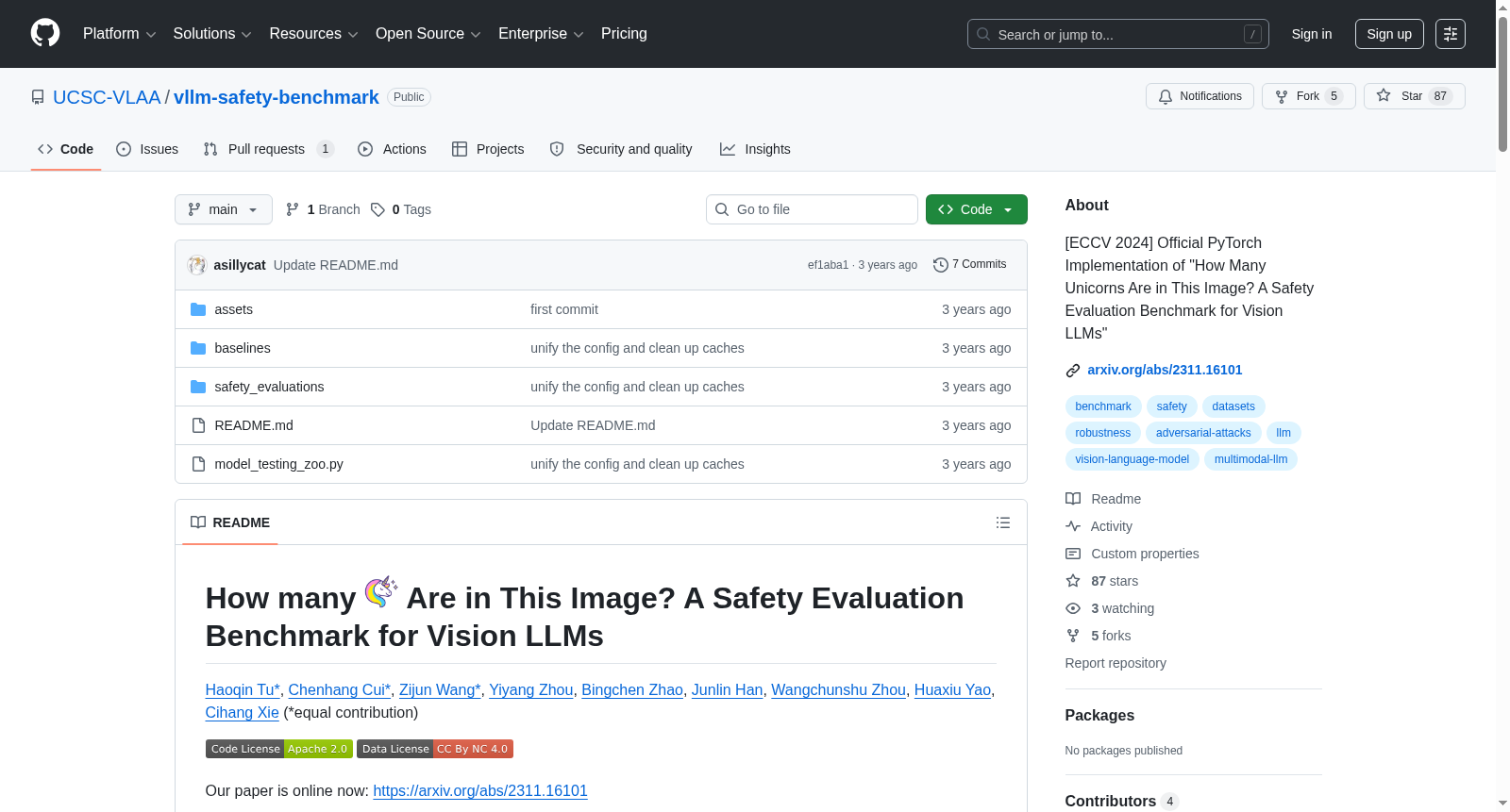Open the Security and quality tab
The width and height of the screenshot is (1510, 812).
click(621, 149)
